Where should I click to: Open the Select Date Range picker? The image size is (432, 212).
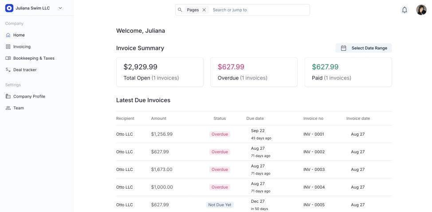364,48
